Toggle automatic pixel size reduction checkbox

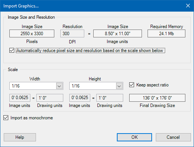tap(12, 50)
